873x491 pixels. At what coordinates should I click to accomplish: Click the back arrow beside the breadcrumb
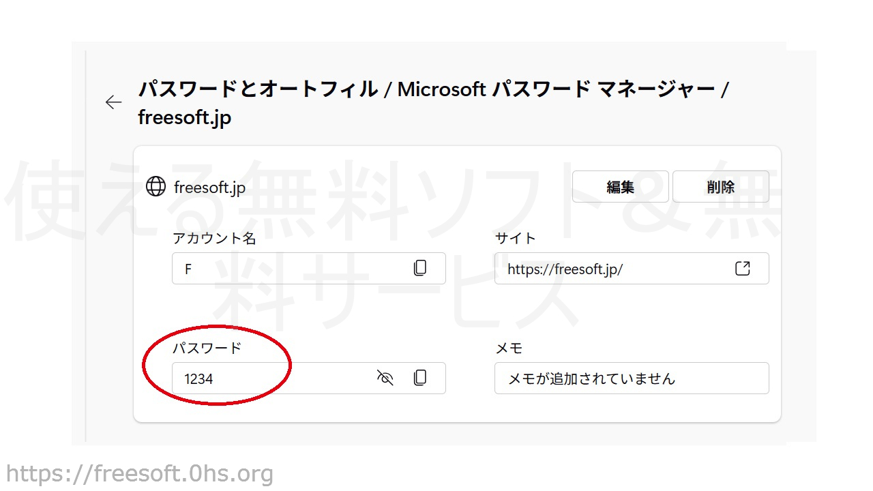pyautogui.click(x=113, y=102)
